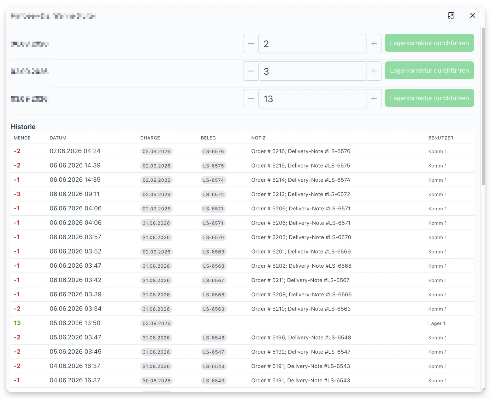Open receipt badge LS-6572
Screen dimensions: 491x398
(214, 195)
